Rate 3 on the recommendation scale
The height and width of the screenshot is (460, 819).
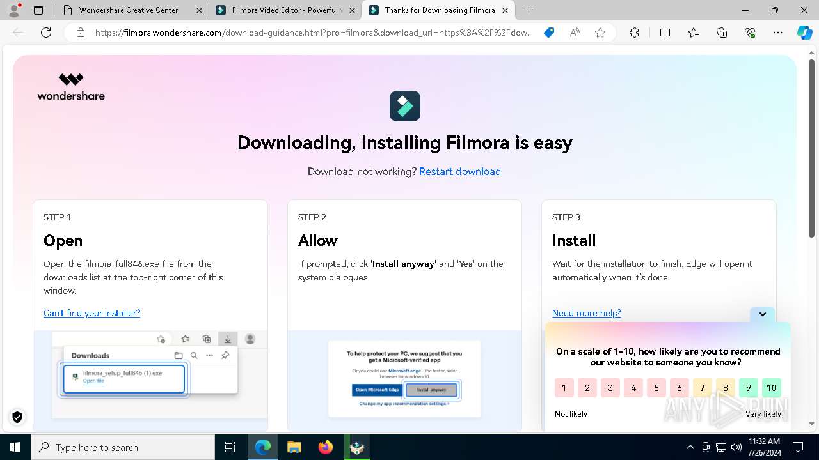[x=610, y=388]
